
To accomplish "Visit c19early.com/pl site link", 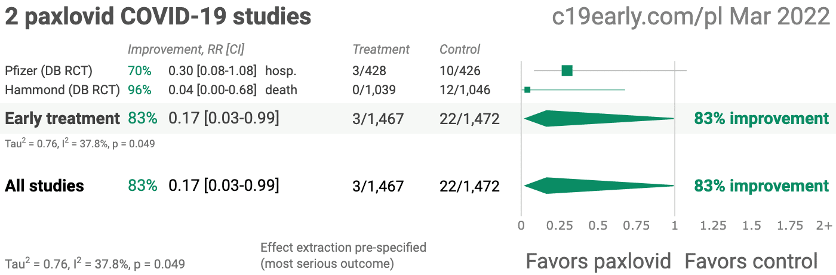I will pyautogui.click(x=637, y=17).
